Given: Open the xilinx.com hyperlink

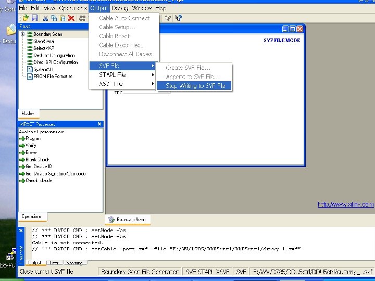Looking at the screenshot, I should 345,205.
